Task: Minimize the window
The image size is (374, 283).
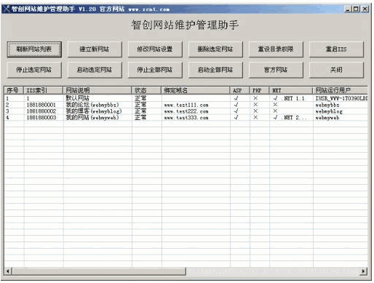Action: click(x=348, y=9)
